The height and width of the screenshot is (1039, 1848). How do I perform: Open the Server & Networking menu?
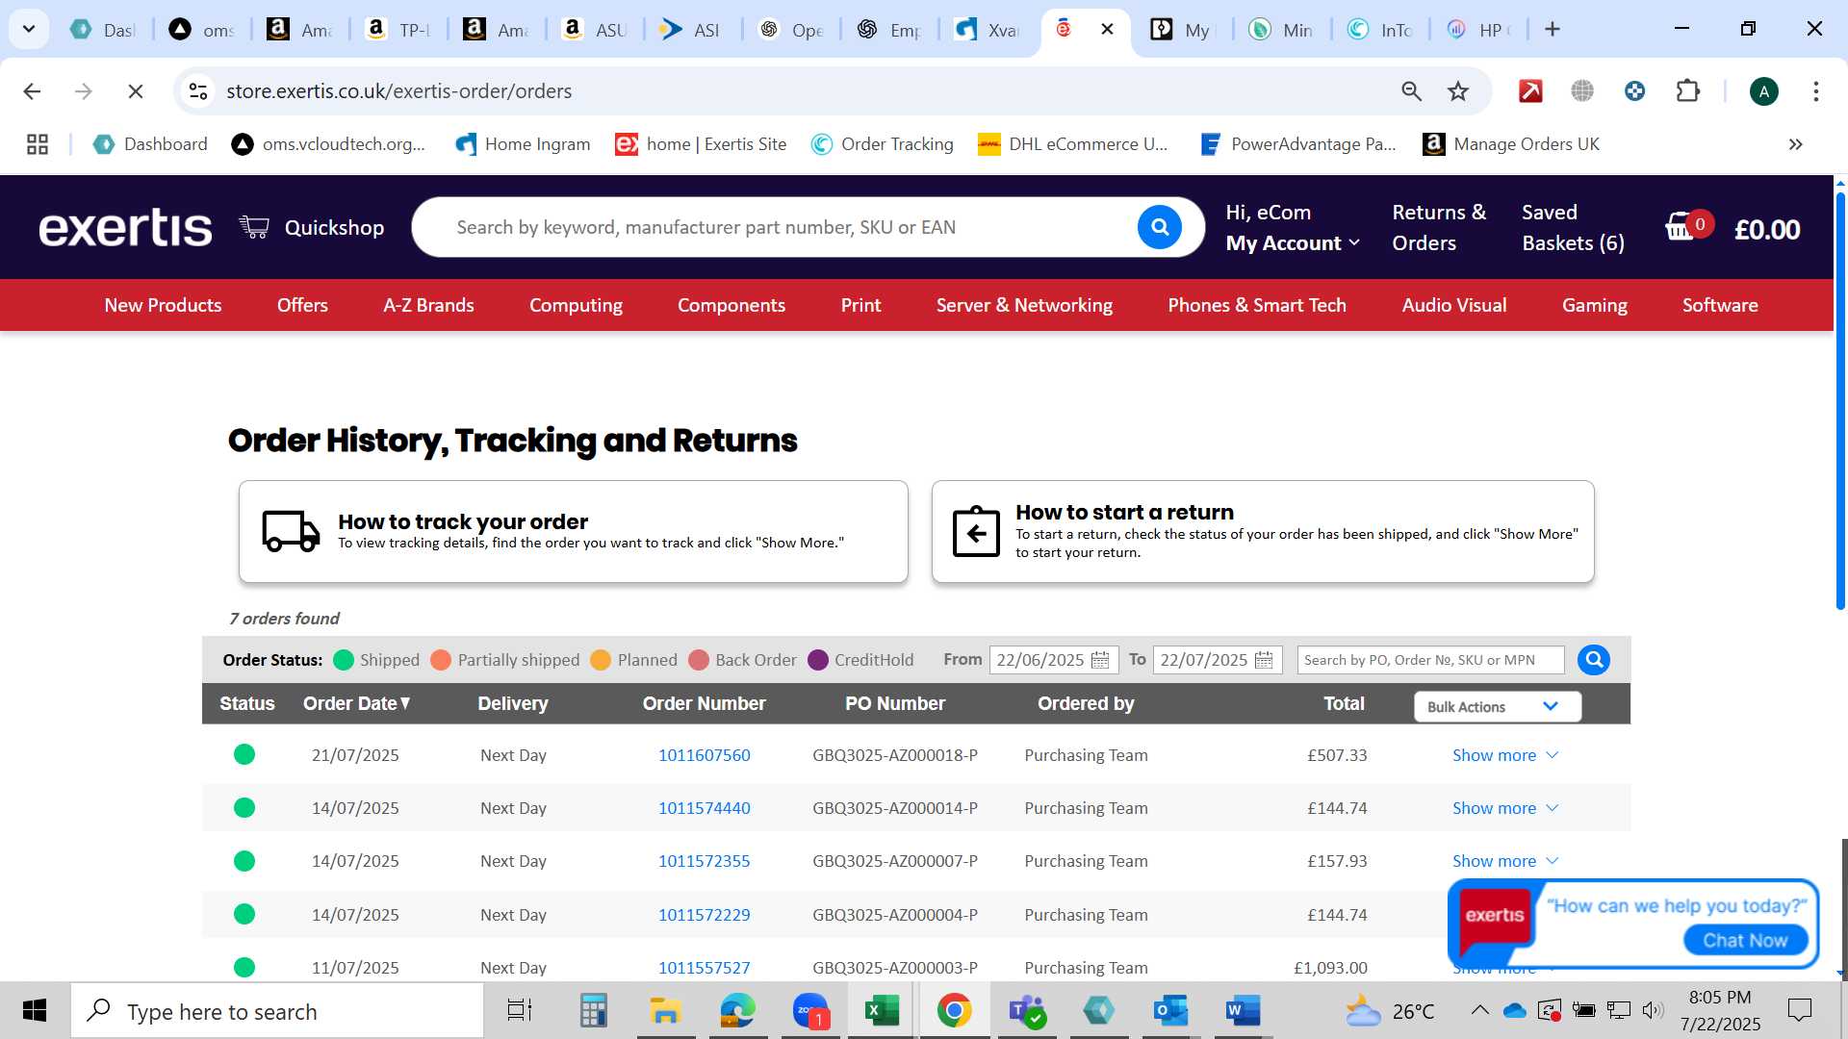pyautogui.click(x=1024, y=305)
